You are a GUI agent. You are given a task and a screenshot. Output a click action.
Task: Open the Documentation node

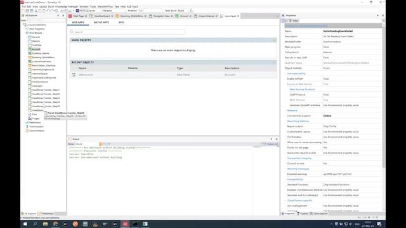pyautogui.click(x=37, y=131)
